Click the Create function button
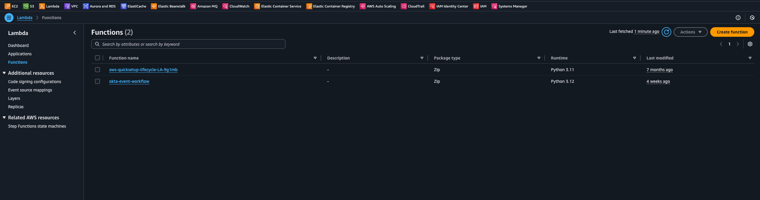Viewport: 760px width, 200px height. (x=732, y=32)
